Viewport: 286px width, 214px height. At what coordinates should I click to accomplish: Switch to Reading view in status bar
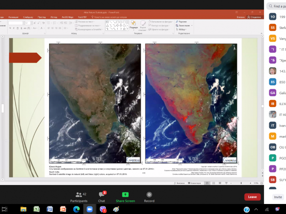[x=220, y=183]
